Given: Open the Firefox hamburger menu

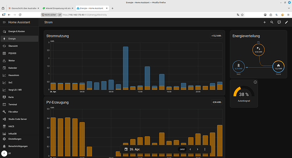Looking at the screenshot, I should tap(288, 15).
